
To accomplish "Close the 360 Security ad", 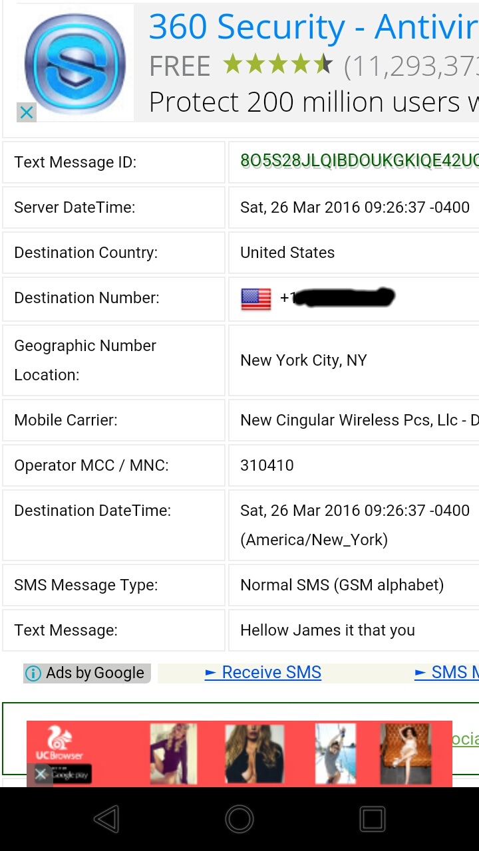I will pos(26,112).
